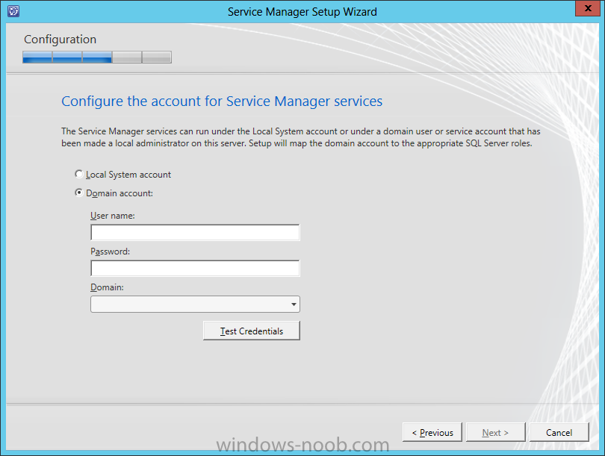
Task: Cancel the setup wizard
Action: 559,432
